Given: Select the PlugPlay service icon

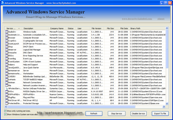Looking at the screenshot, I should tap(7, 97).
